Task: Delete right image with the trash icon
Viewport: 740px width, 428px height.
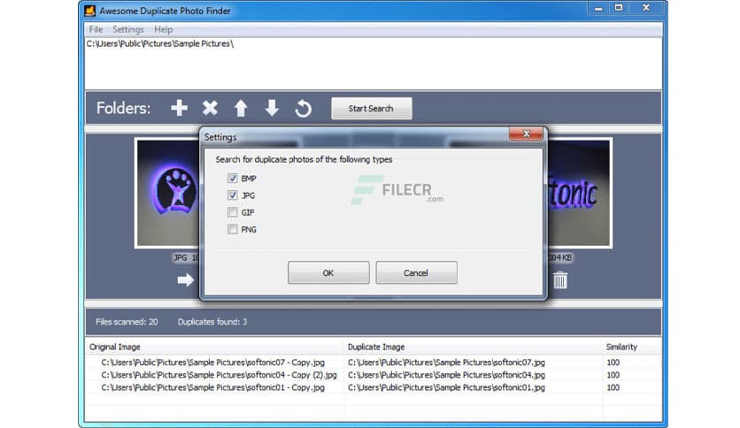Action: [560, 280]
